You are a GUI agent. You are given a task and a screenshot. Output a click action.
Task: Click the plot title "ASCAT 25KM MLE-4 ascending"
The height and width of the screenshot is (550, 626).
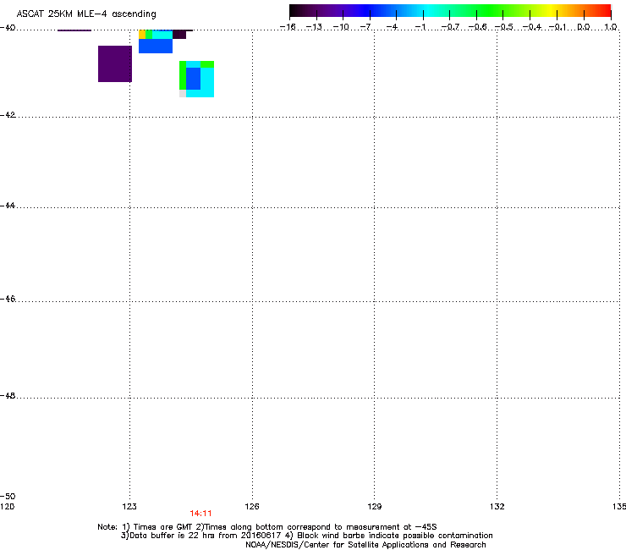pos(86,14)
